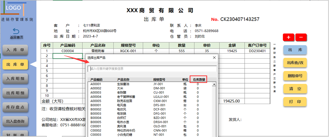
Task: Click the 删除单号 button
Action: tap(295, 76)
